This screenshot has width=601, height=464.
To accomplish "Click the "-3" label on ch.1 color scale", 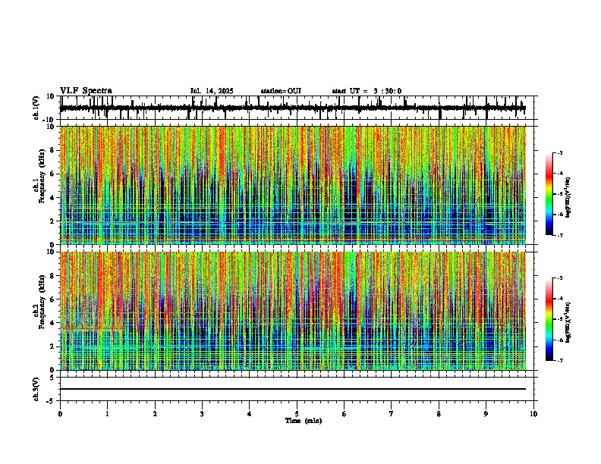I will [559, 152].
